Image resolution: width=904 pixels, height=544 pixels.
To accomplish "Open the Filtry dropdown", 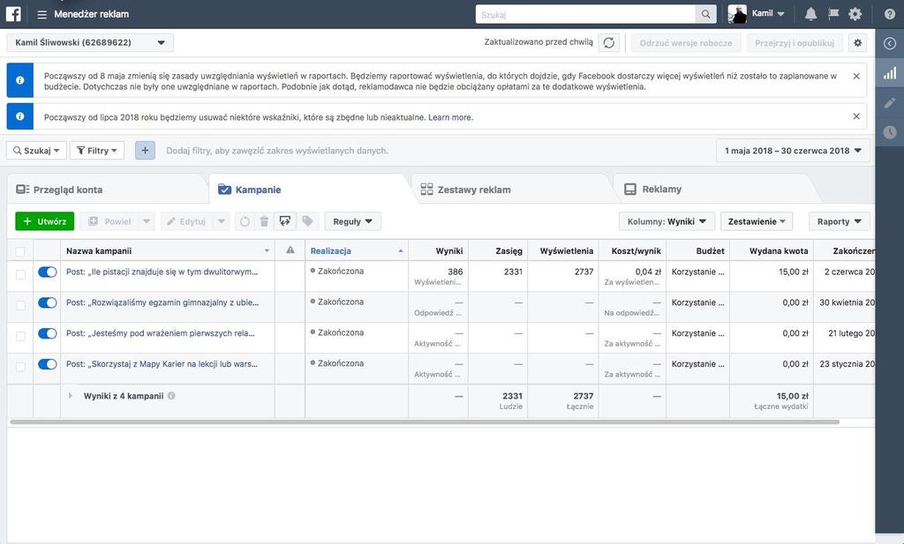I will pyautogui.click(x=97, y=150).
